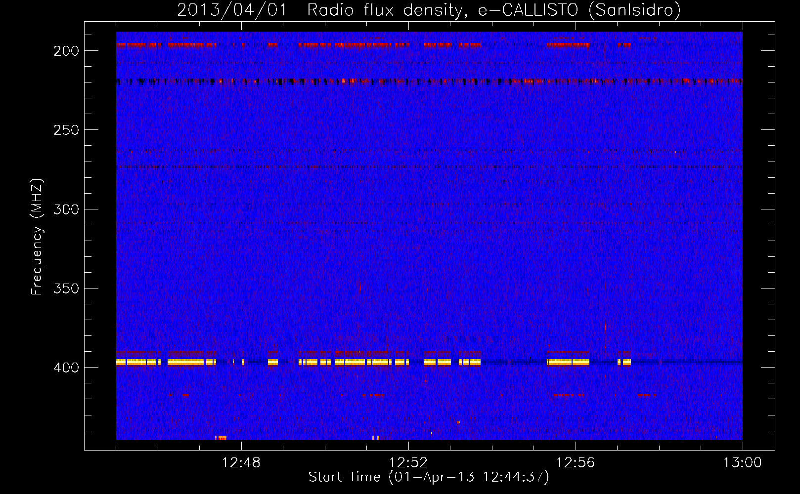Select the 400 frequency tick label
Image resolution: width=800 pixels, height=494 pixels.
pyautogui.click(x=66, y=367)
